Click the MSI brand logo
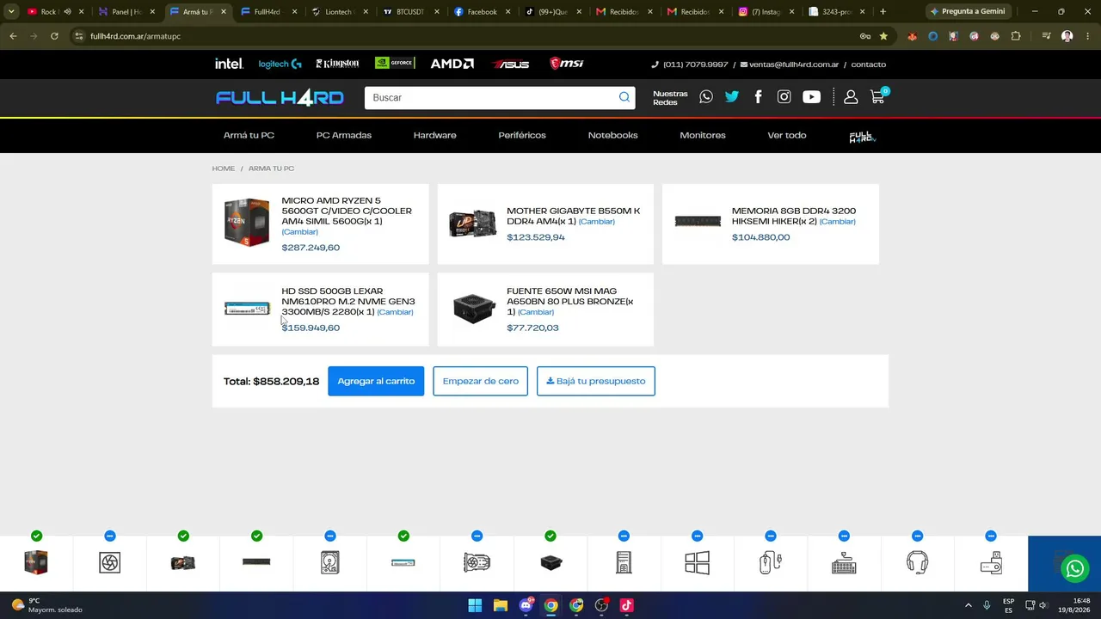This screenshot has width=1101, height=619. click(x=567, y=64)
